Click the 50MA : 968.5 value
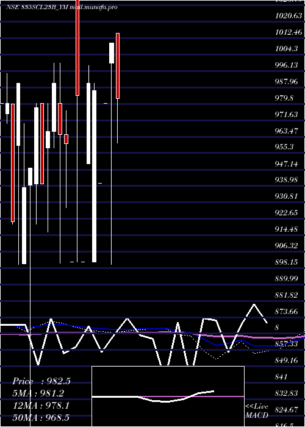This screenshot has width=305, height=427. point(41,418)
